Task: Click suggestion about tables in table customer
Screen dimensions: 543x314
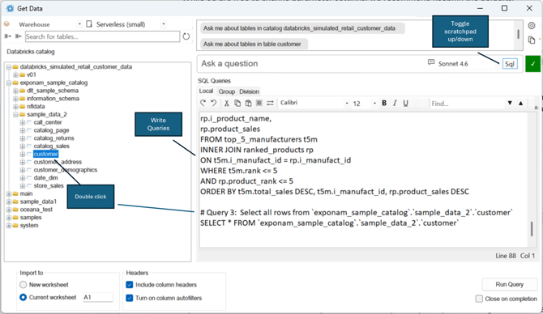Action: (254, 44)
